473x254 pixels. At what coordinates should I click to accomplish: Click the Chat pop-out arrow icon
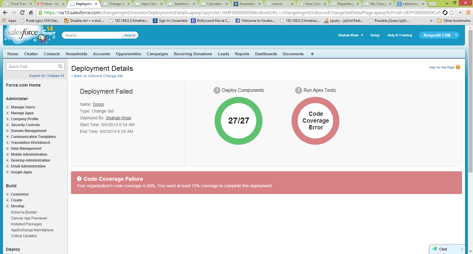coord(462,249)
